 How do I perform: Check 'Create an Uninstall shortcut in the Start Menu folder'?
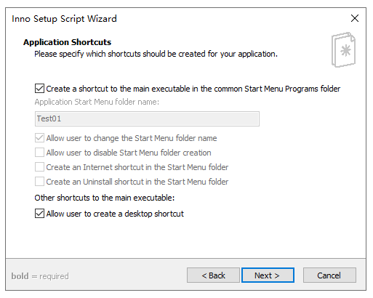(x=39, y=182)
